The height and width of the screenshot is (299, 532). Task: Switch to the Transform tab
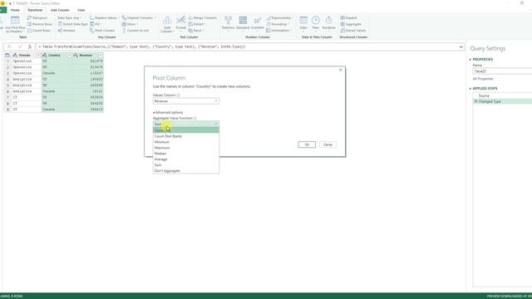(x=35, y=10)
